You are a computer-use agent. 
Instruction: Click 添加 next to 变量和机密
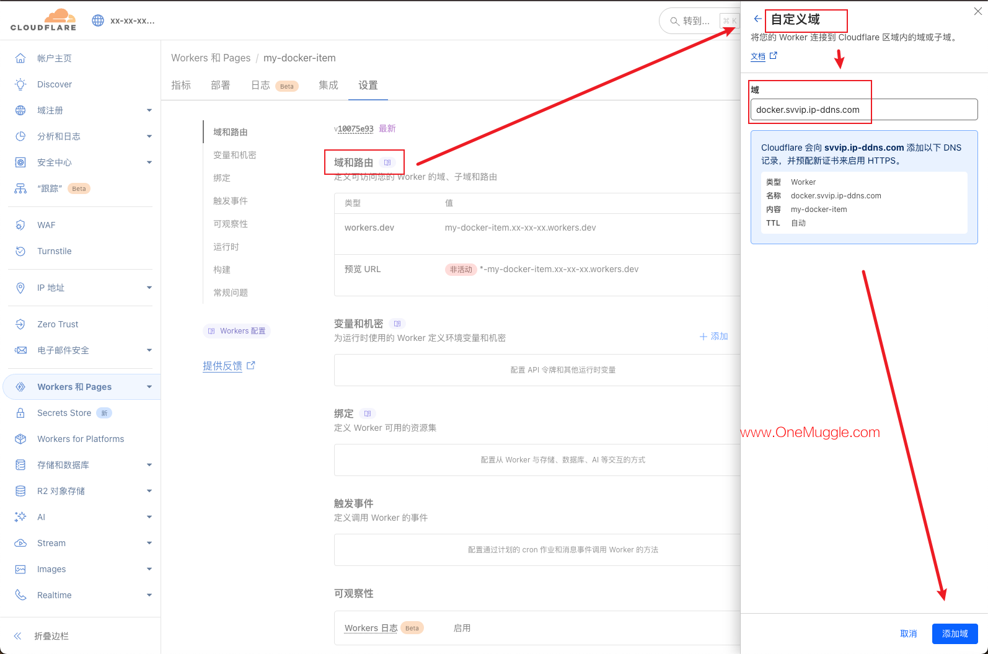point(714,337)
